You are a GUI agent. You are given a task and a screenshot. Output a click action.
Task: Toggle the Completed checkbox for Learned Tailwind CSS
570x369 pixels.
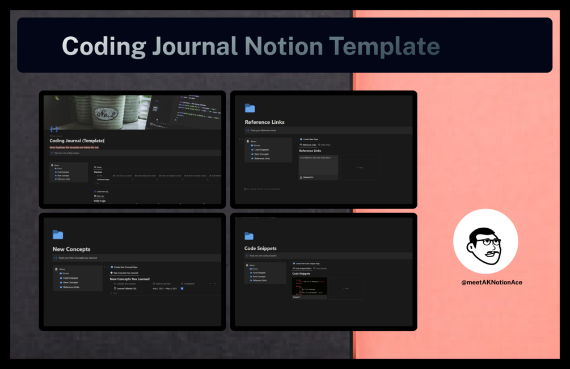[x=182, y=288]
